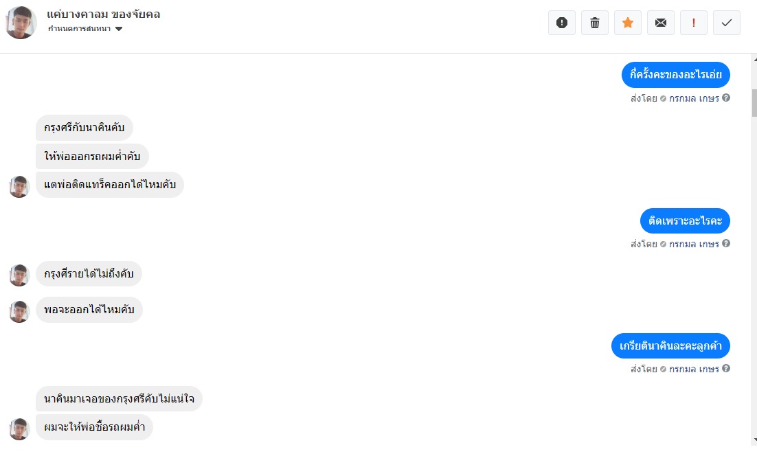Click help icon beside first กรกมล เกษร
Screen dimensions: 757x454
pyautogui.click(x=726, y=98)
